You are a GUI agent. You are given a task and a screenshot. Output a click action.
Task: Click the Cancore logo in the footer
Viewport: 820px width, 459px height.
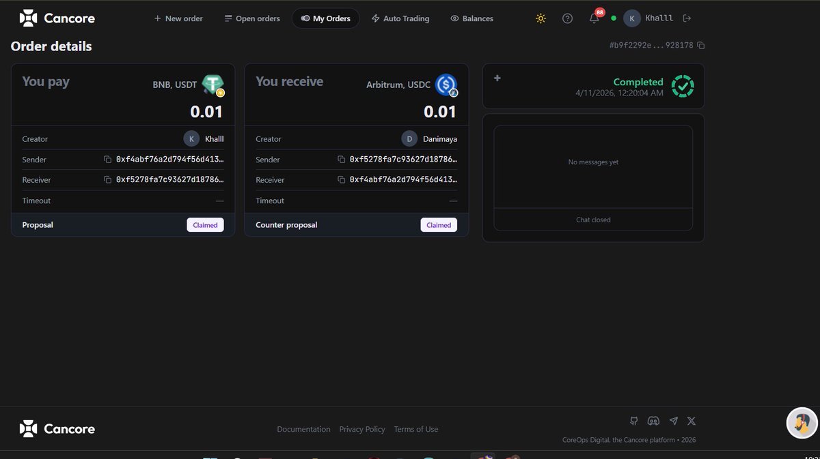(57, 429)
